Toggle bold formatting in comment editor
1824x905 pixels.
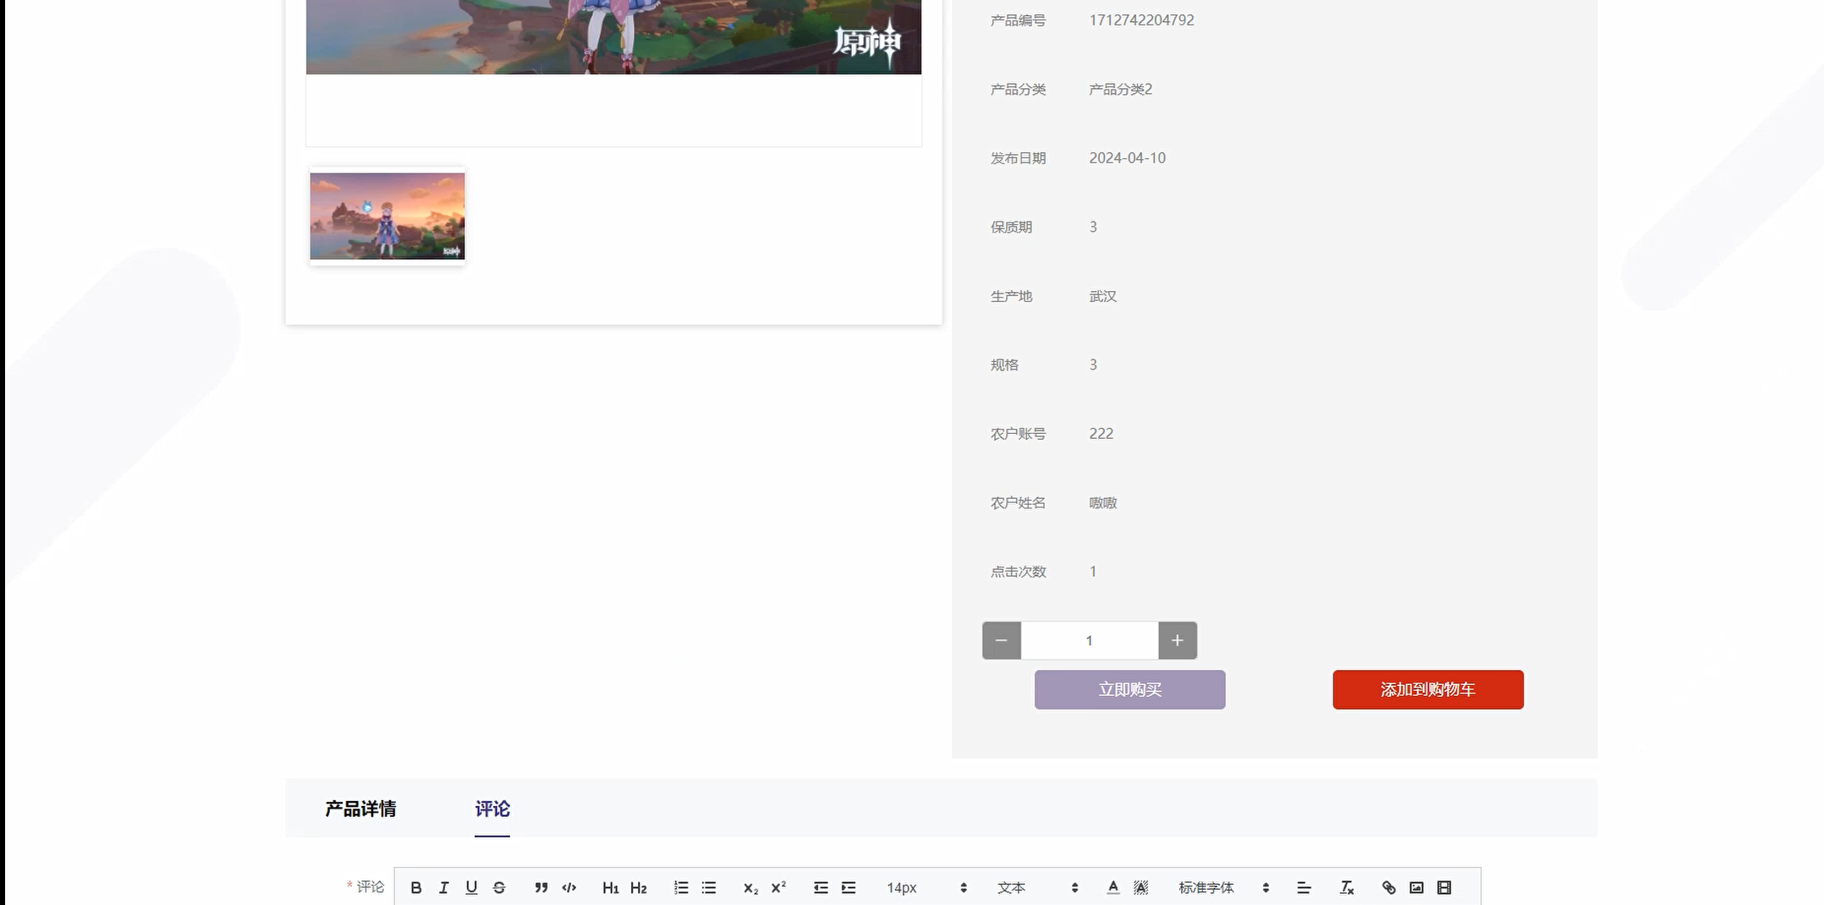pyautogui.click(x=415, y=887)
